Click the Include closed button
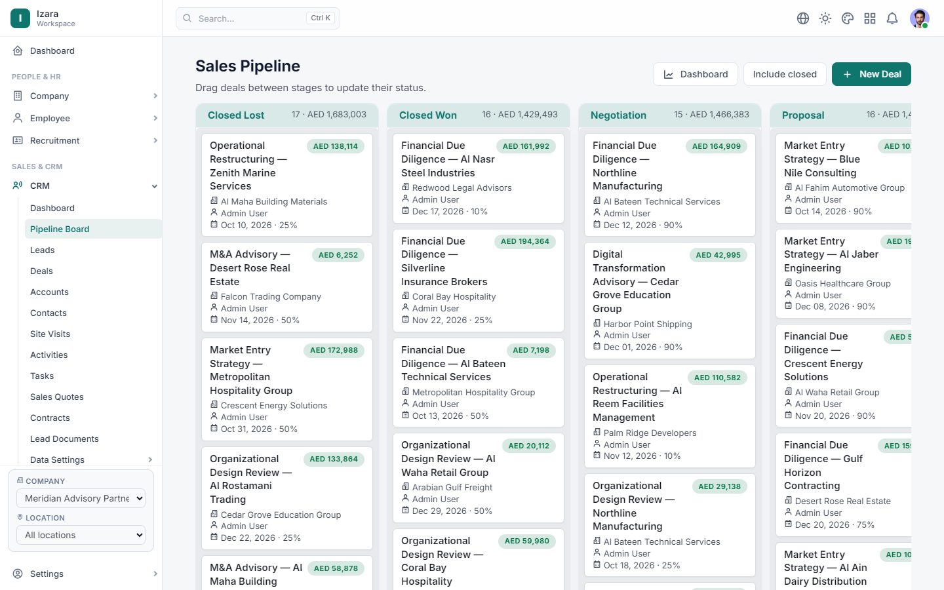 (x=785, y=74)
